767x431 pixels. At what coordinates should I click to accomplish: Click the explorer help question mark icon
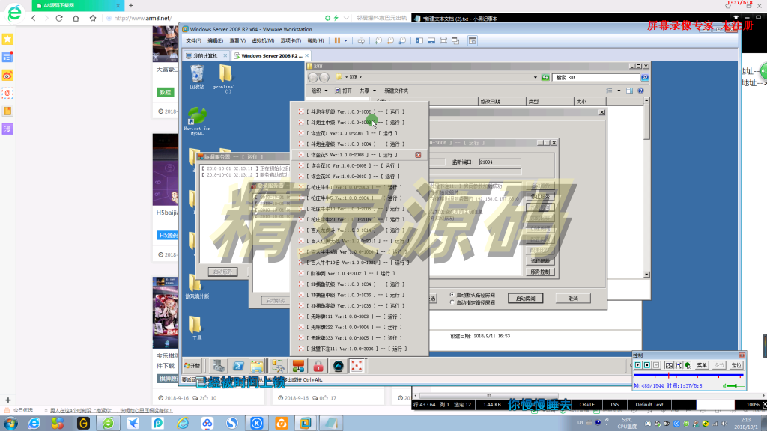641,91
